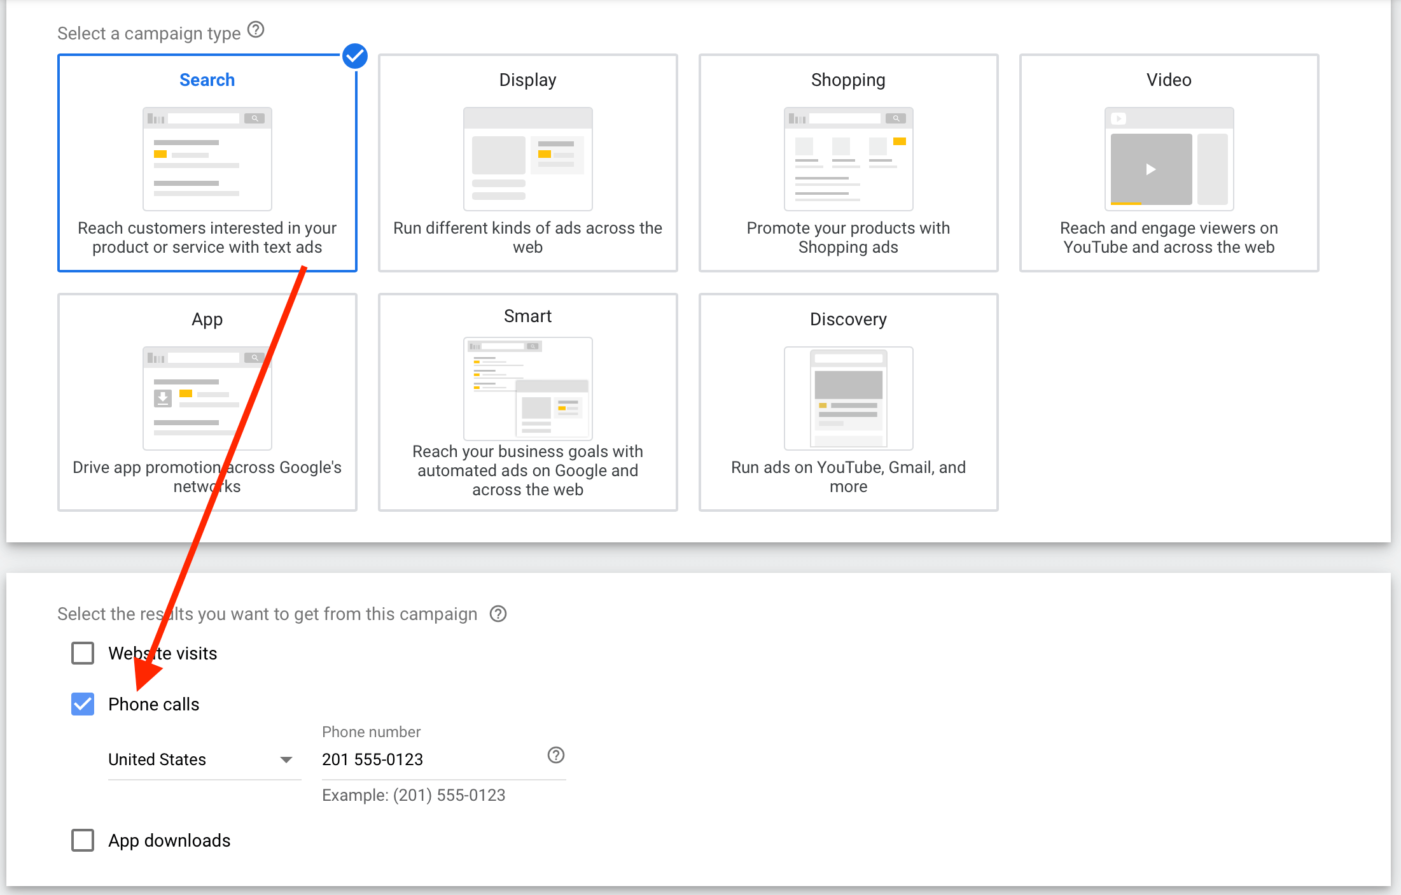This screenshot has width=1401, height=895.
Task: Select the Video campaign type card
Action: pyautogui.click(x=1169, y=163)
